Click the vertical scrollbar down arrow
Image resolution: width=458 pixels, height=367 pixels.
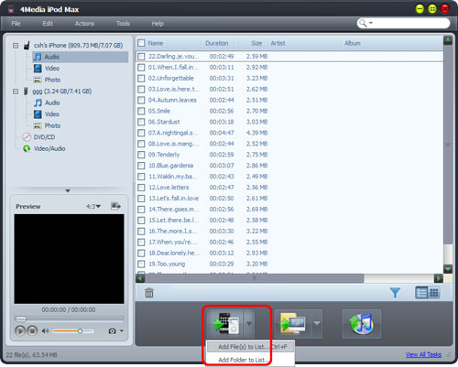(x=448, y=269)
